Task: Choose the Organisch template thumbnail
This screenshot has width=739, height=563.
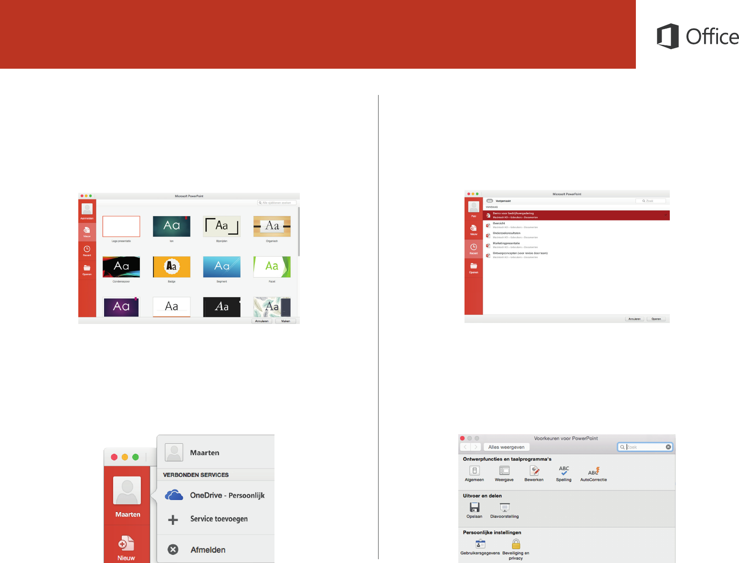Action: click(x=272, y=226)
